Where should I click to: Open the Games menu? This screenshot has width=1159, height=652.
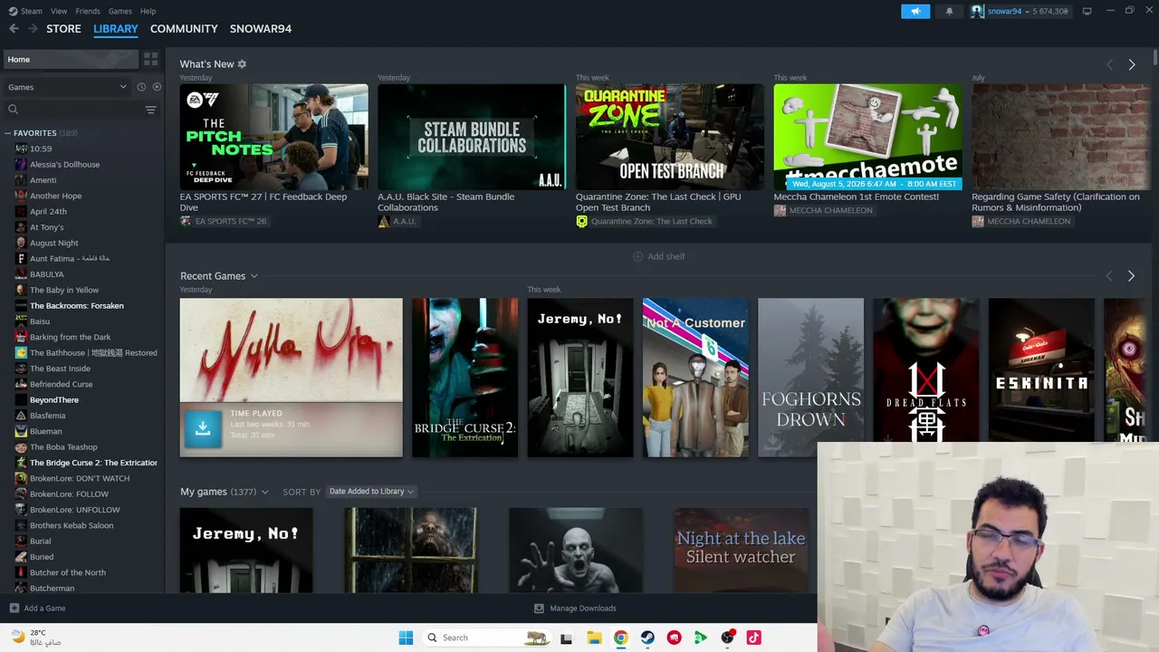120,11
